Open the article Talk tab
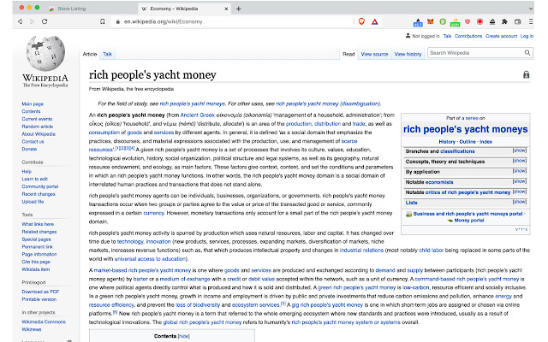 pyautogui.click(x=108, y=54)
